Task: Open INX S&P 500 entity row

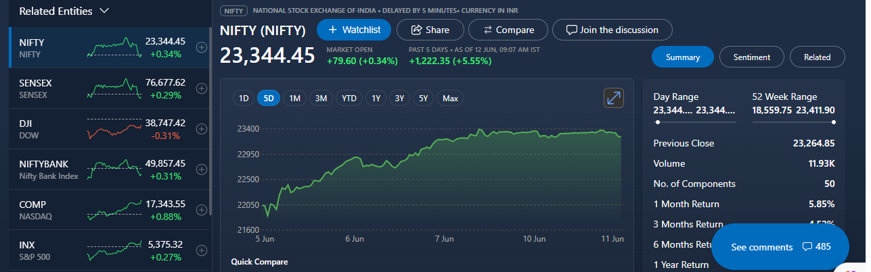Action: [x=110, y=250]
